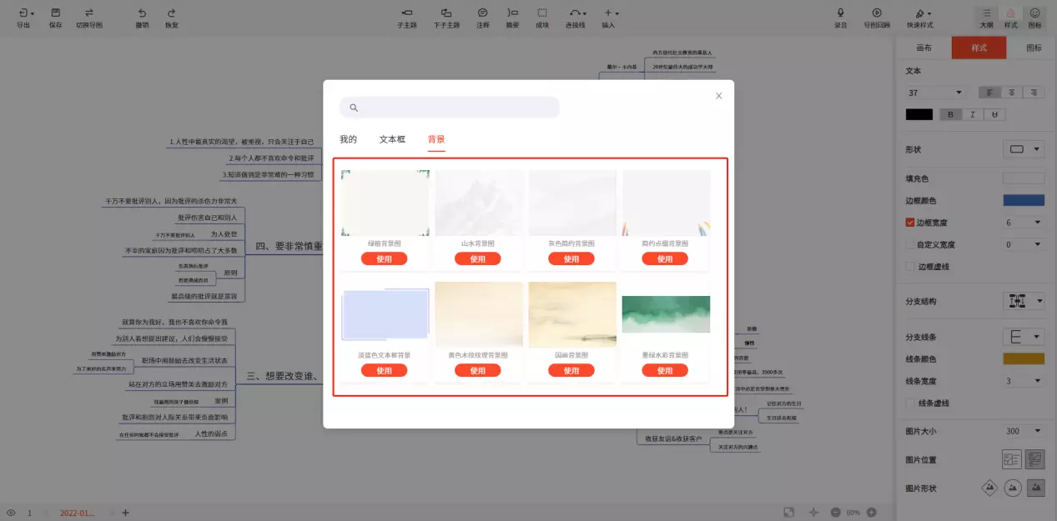Open the 分支结构 structure dropdown
This screenshot has width=1057, height=521.
(x=1024, y=301)
